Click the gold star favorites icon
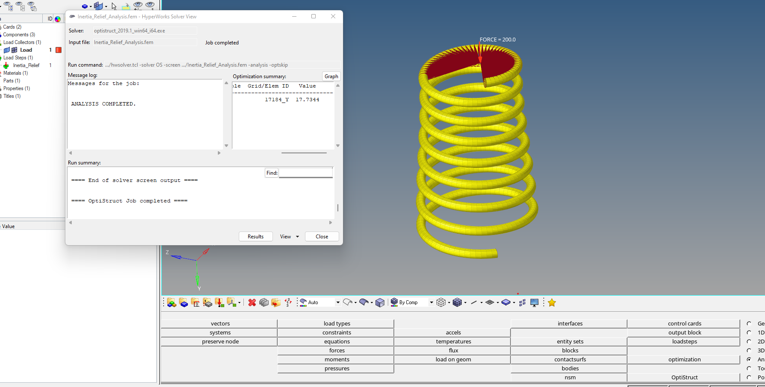765x387 pixels. (x=552, y=302)
